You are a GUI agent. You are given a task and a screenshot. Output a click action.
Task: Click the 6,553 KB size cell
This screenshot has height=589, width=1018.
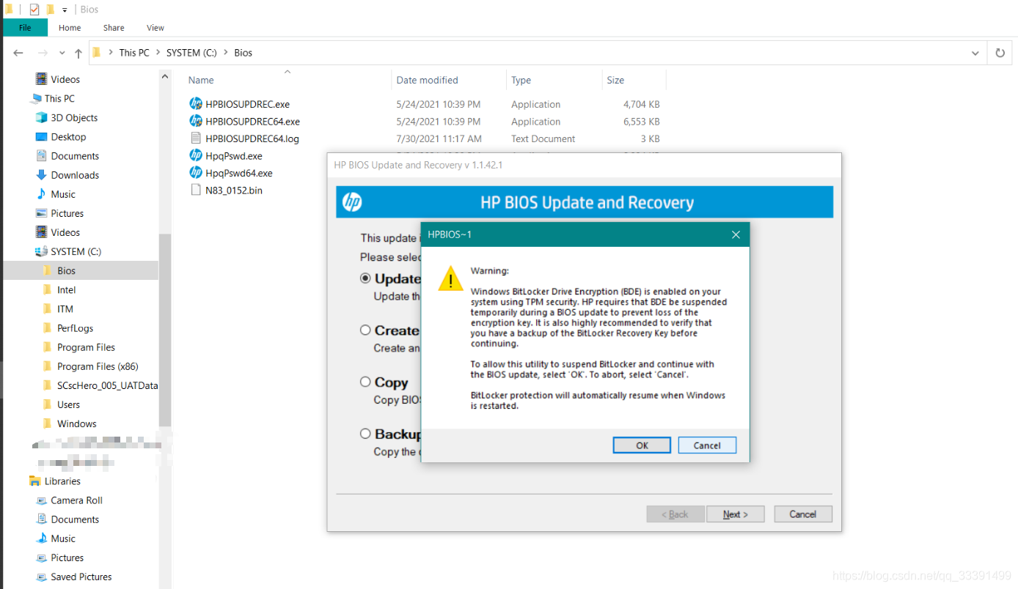[641, 122]
